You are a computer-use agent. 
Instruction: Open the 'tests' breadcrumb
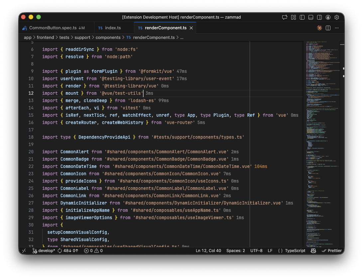click(64, 38)
